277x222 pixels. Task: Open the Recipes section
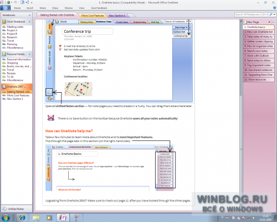pyautogui.click(x=11, y=73)
